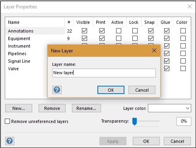Enable Active for Equipment layer

tap(118, 38)
